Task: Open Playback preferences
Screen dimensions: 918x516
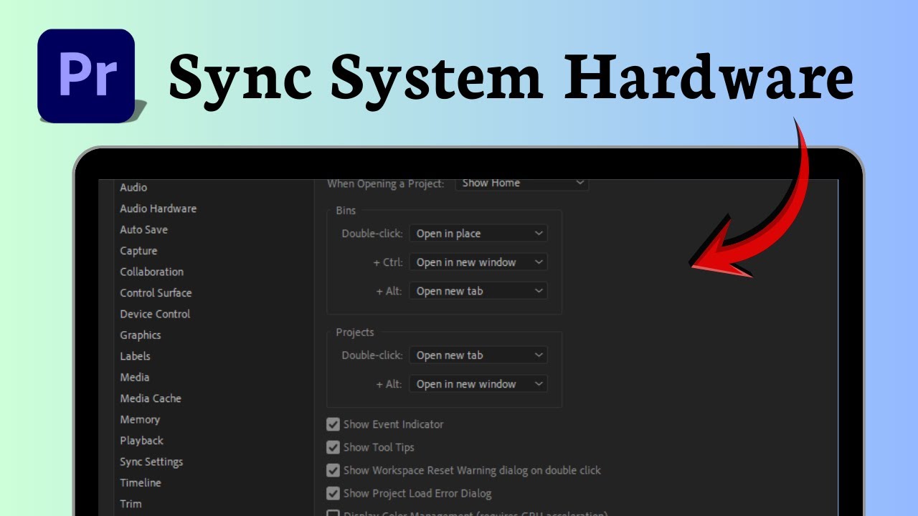Action: (141, 441)
